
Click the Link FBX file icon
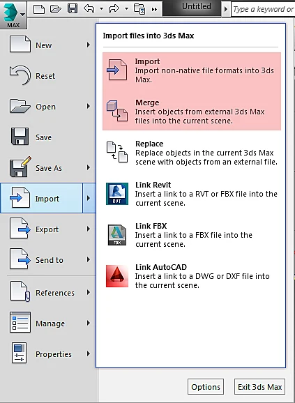(x=117, y=235)
